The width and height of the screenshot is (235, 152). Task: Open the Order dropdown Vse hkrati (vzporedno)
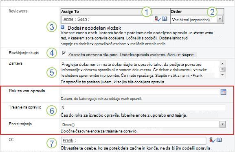click(x=220, y=19)
